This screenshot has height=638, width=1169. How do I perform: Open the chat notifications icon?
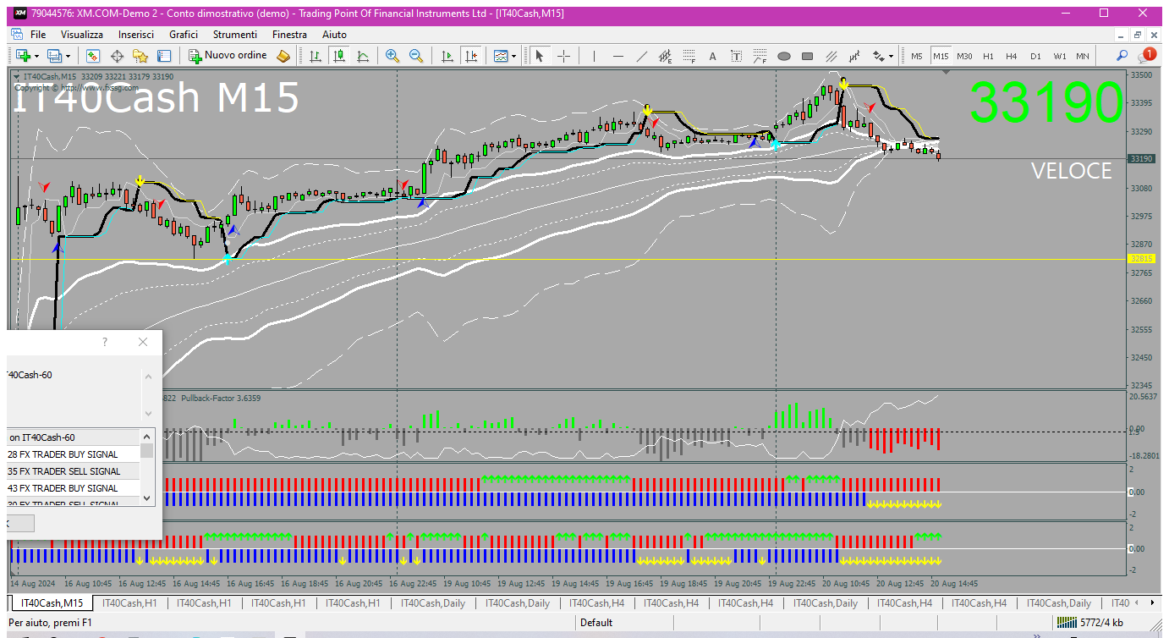(x=1147, y=55)
